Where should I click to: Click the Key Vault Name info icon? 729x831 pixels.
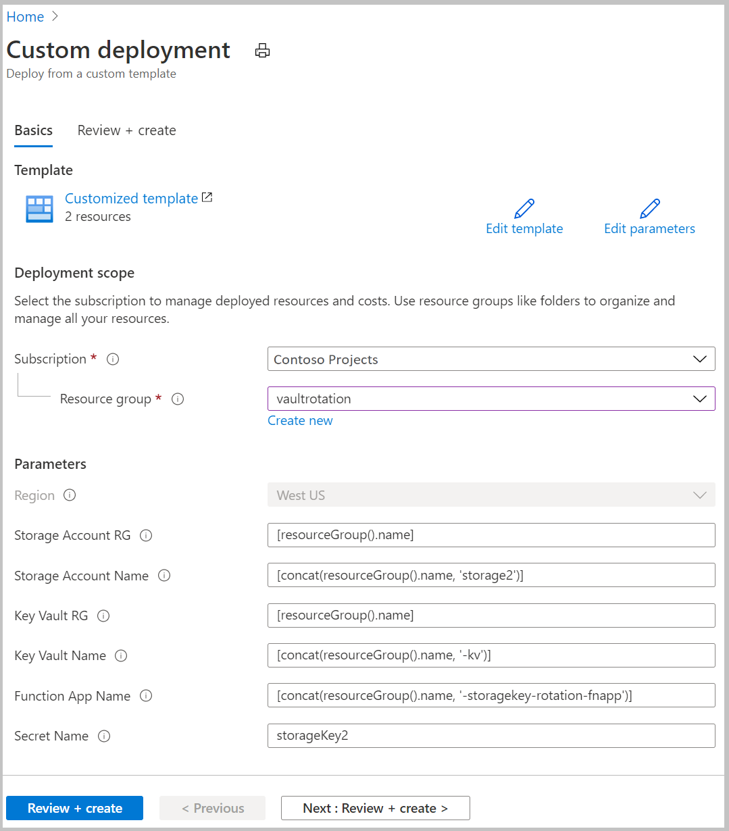tap(120, 655)
